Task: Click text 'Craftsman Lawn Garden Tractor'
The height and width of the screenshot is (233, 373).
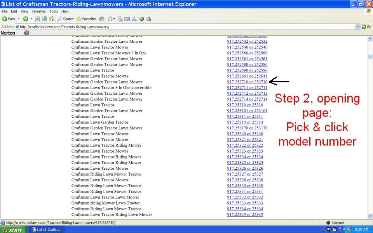Action: pos(100,122)
